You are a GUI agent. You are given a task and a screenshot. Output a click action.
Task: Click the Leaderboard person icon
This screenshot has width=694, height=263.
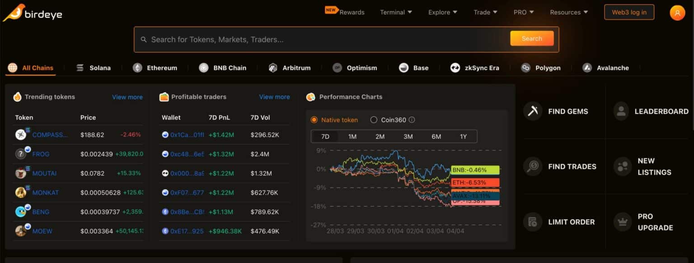621,111
